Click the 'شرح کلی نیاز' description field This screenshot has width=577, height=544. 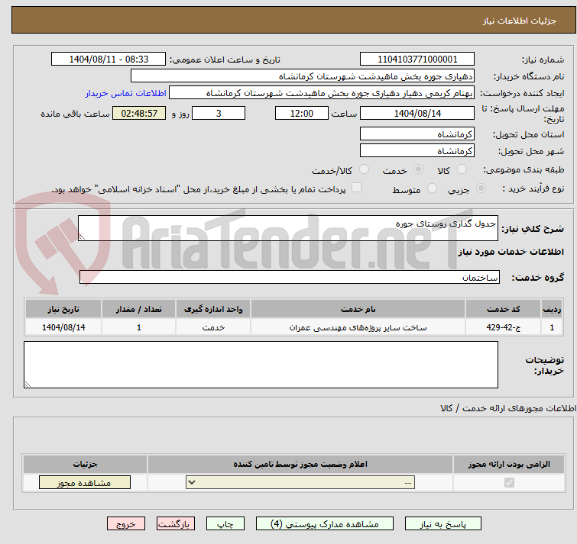pyautogui.click(x=288, y=228)
